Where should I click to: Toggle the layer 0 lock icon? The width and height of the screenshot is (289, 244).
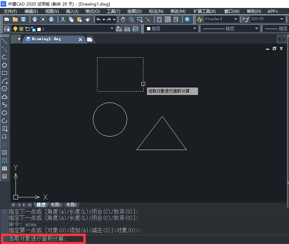[33, 29]
